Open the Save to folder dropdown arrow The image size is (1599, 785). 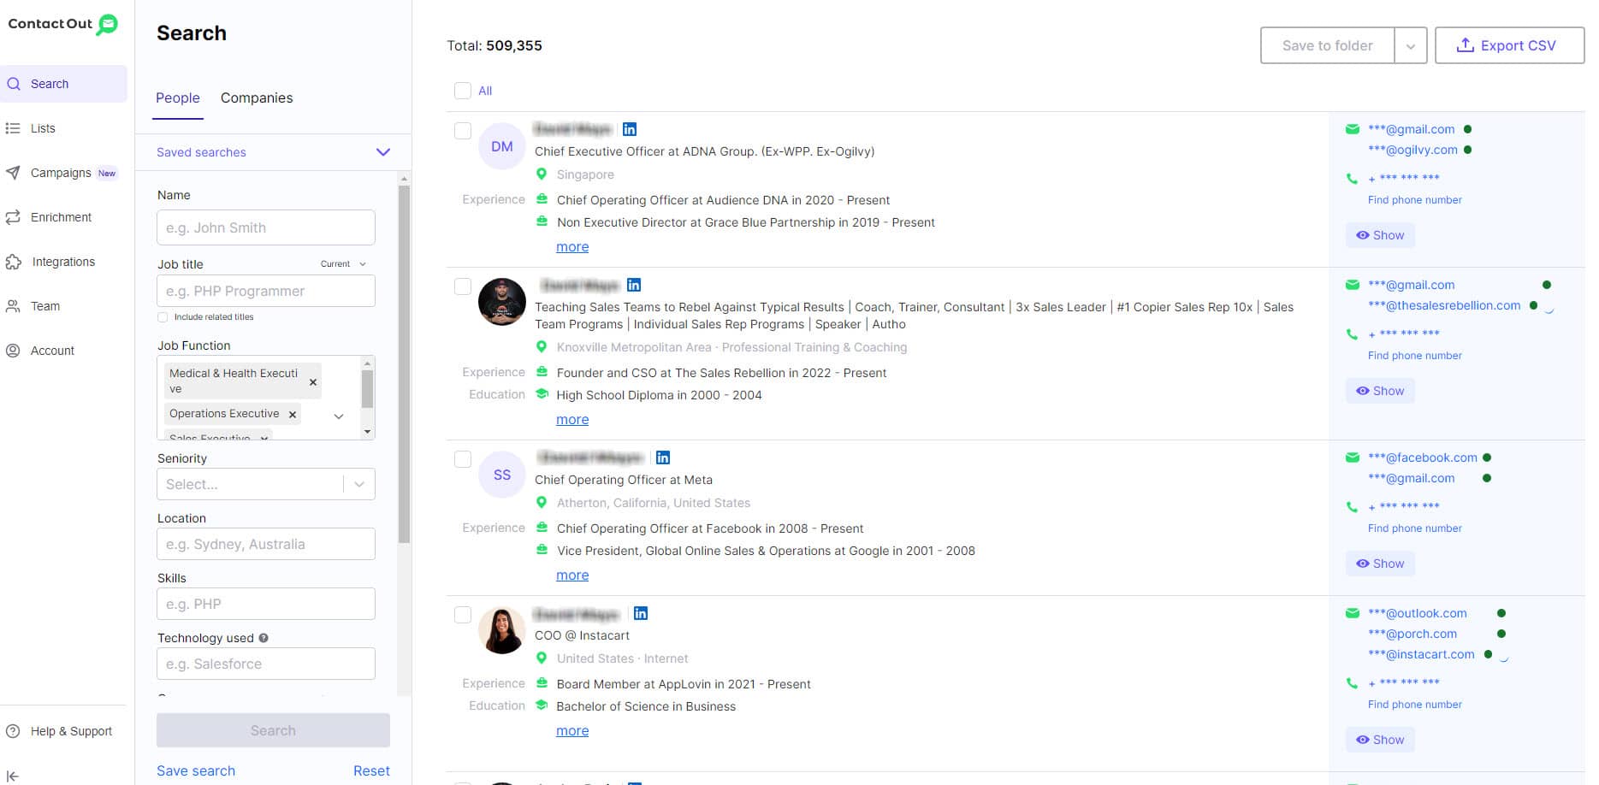(x=1411, y=46)
